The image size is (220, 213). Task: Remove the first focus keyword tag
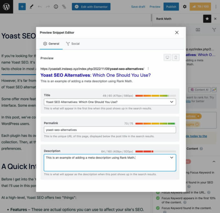198,116
